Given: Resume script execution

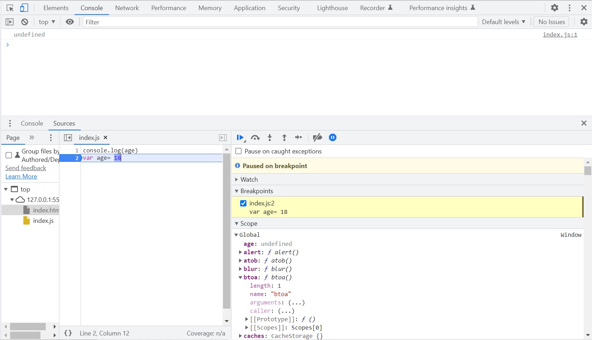Looking at the screenshot, I should (240, 138).
